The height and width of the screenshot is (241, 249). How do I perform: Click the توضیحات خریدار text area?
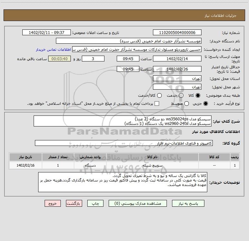[123, 182]
